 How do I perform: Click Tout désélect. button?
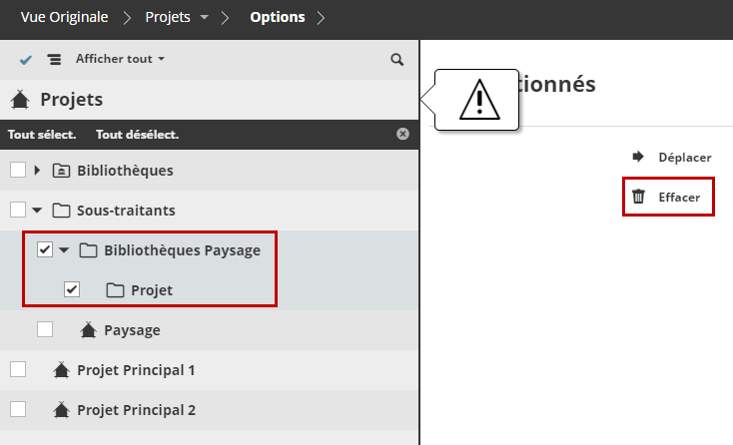[x=137, y=135]
